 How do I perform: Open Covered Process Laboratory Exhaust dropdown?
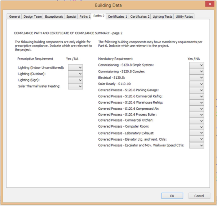point(196,133)
